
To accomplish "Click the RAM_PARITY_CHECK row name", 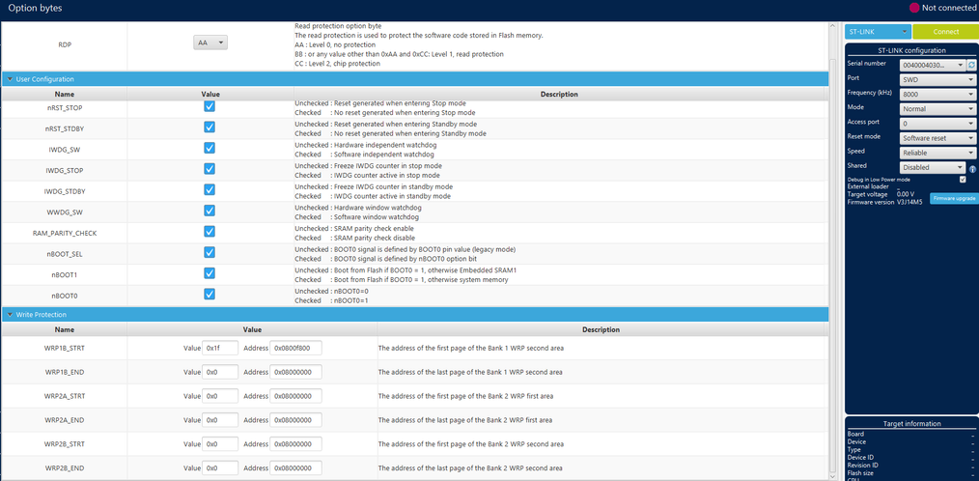I will pos(65,233).
